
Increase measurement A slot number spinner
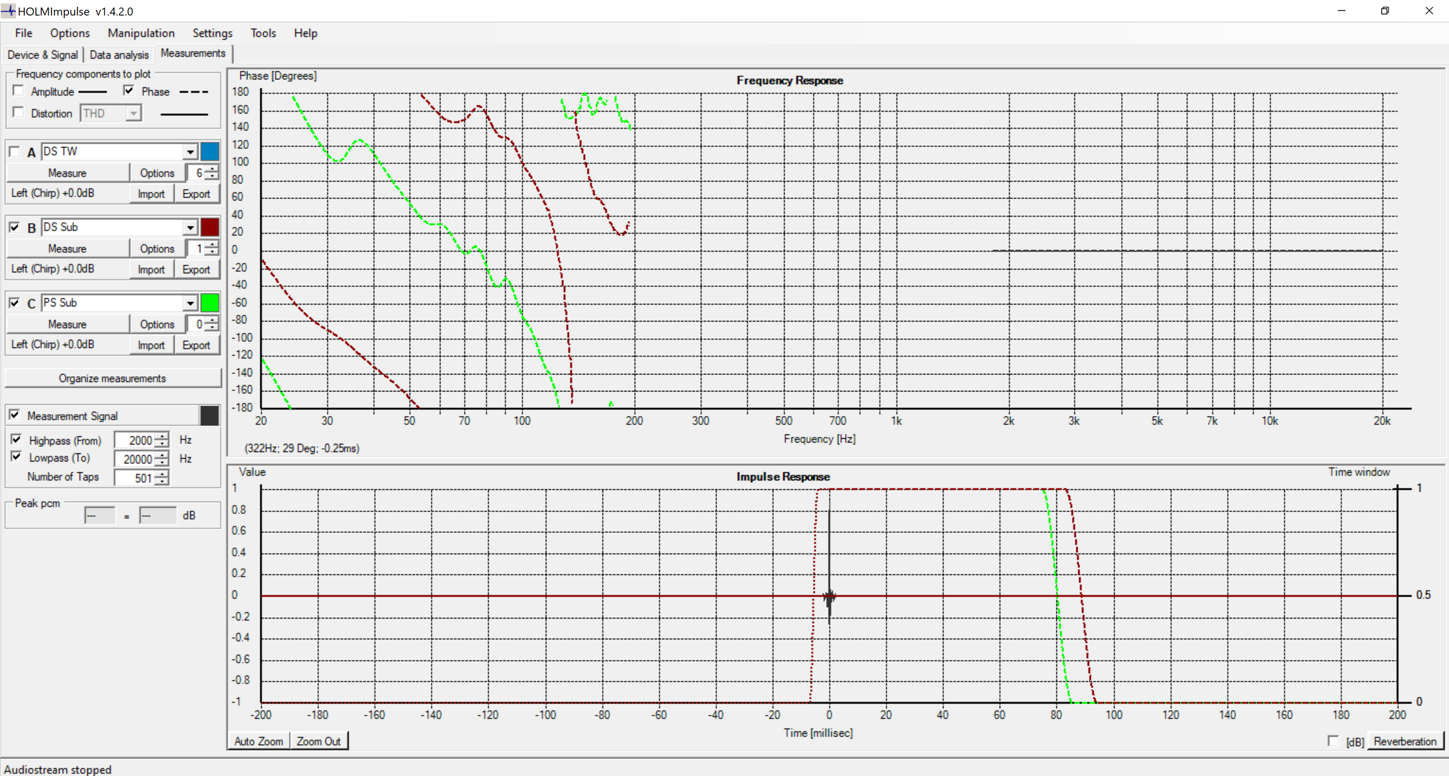(x=213, y=169)
